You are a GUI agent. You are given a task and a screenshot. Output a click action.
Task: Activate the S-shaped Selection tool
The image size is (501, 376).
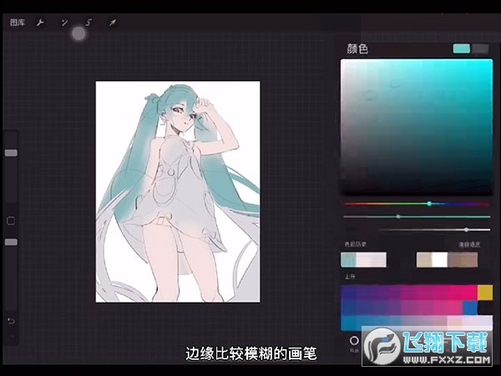click(x=89, y=23)
